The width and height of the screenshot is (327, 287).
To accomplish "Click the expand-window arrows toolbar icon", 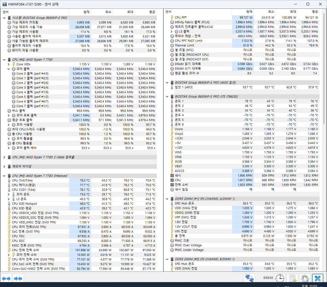I will tap(6, 279).
